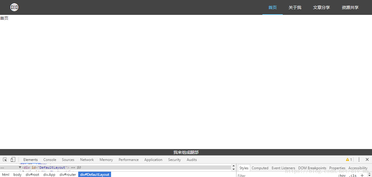Click the div#router breadcrumb
The image size is (372, 177).
pos(68,175)
